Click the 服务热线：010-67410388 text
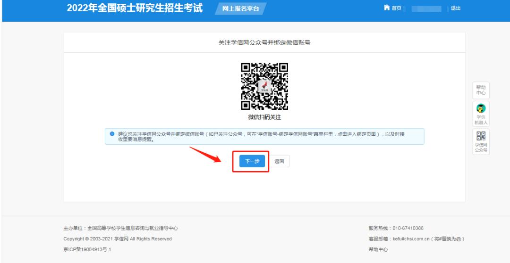Viewport: 510px width, 263px height. 396,228
